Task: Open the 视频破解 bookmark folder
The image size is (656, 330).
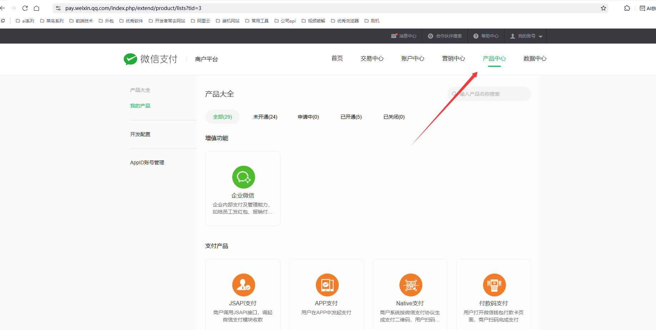Action: [x=313, y=21]
